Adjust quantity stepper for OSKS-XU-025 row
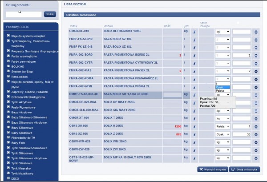The height and width of the screenshot is (182, 267). [256, 126]
